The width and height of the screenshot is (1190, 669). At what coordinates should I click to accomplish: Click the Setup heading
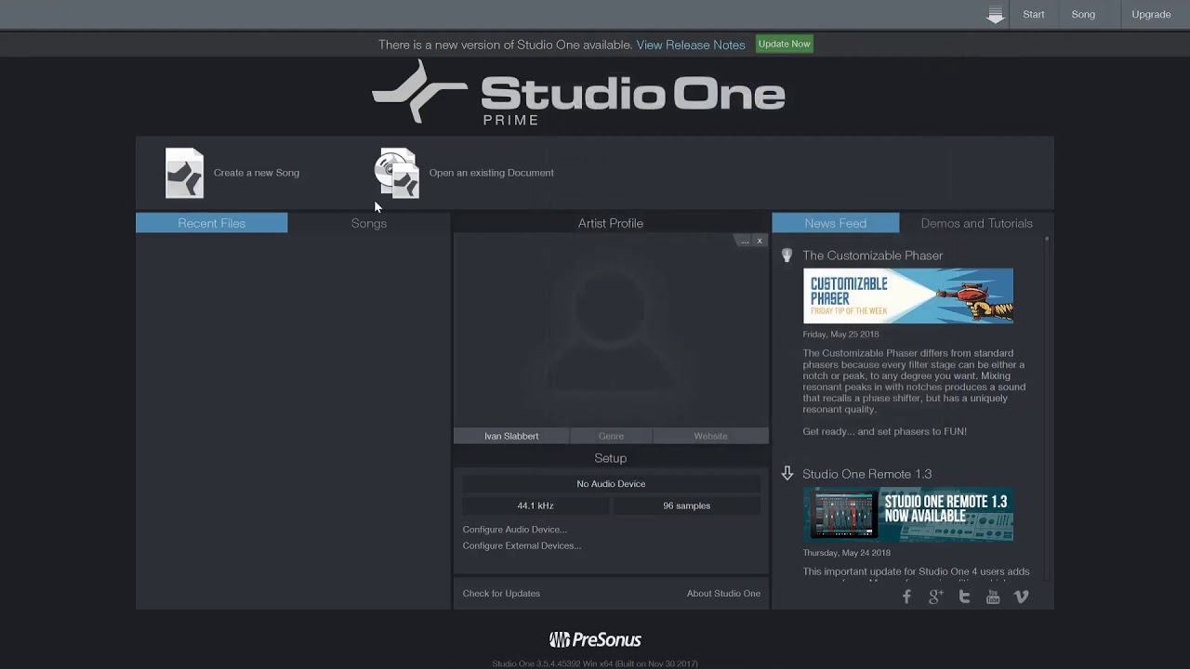click(611, 458)
